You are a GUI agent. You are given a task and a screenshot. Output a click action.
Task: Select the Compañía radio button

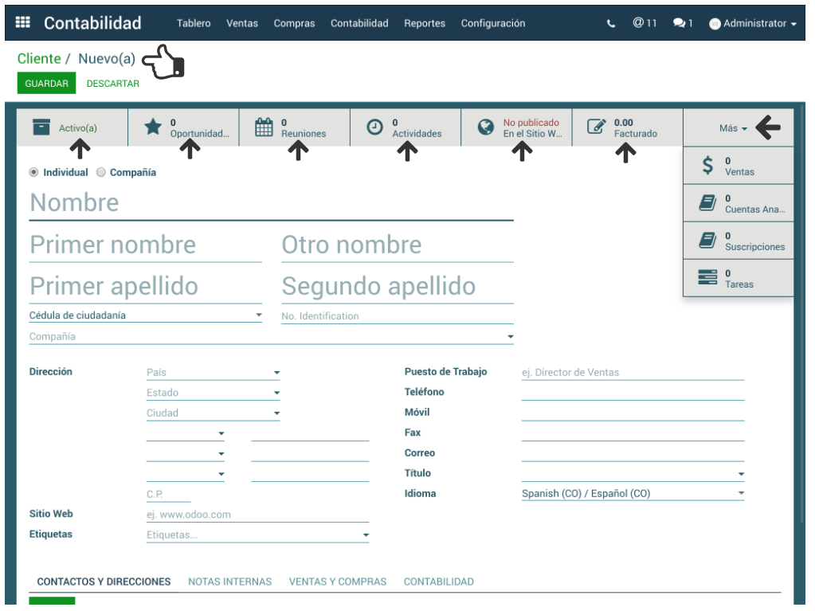tap(101, 172)
